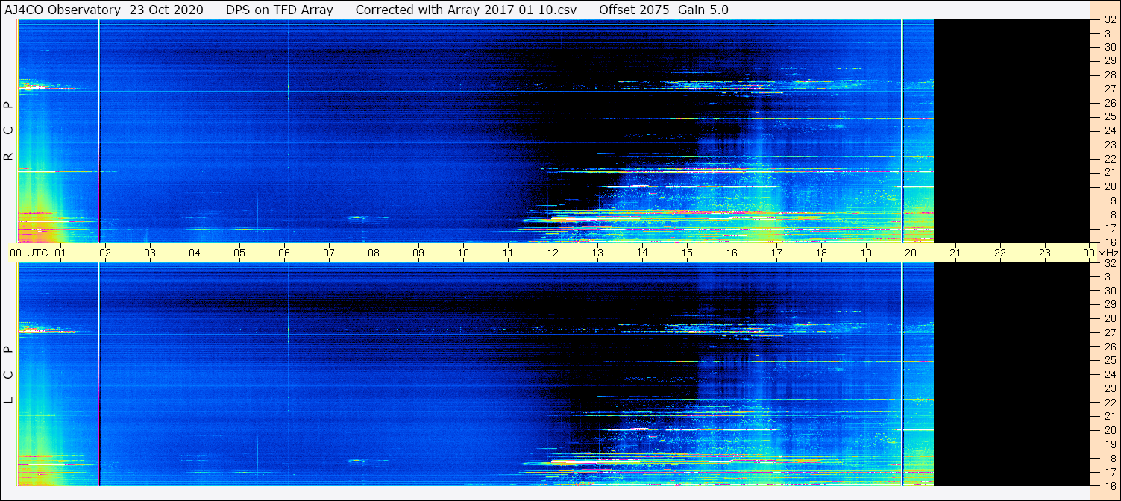The width and height of the screenshot is (1121, 501).
Task: Click the "22" MHz label of LCP panel
Action: 1109,403
